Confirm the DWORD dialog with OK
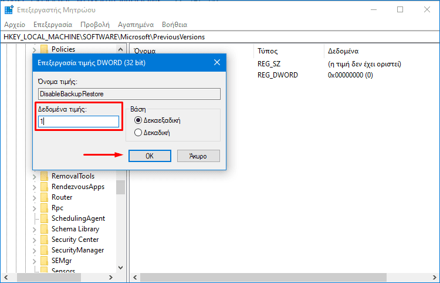 [150, 156]
